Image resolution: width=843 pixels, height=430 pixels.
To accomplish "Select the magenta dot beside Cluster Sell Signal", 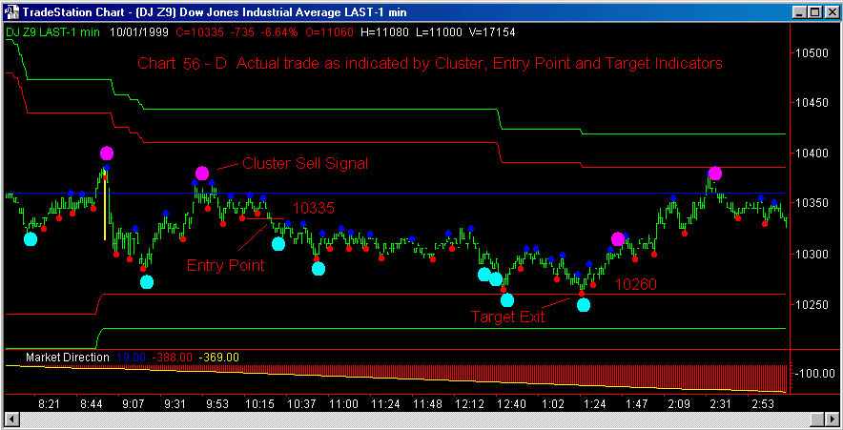I will coord(202,174).
